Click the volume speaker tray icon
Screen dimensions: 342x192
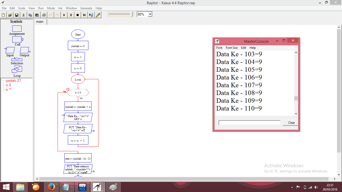coord(316,187)
